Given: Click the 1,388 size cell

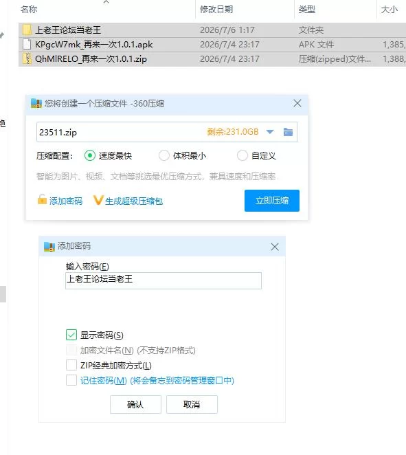Looking at the screenshot, I should (x=394, y=59).
